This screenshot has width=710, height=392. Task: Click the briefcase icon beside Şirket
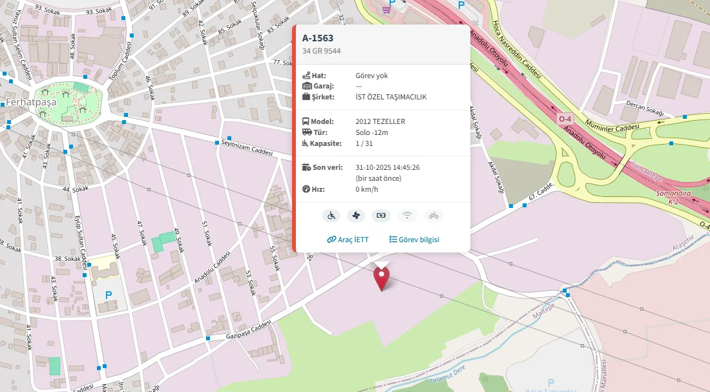tap(306, 97)
